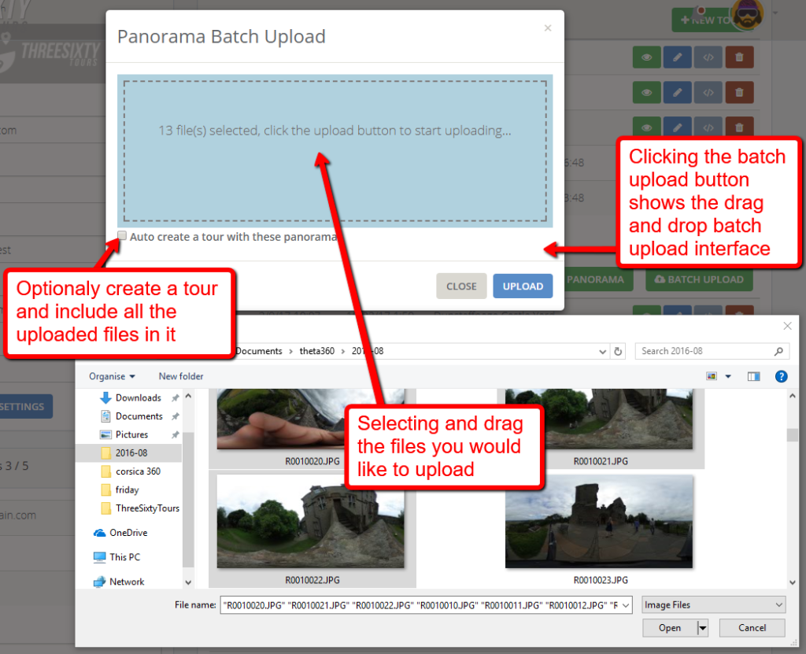The image size is (806, 654).
Task: Enable Auto create a tour checkbox
Action: [122, 235]
